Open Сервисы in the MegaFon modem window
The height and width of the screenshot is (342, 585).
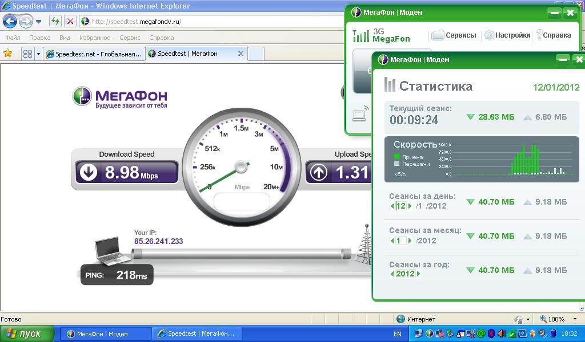point(454,35)
